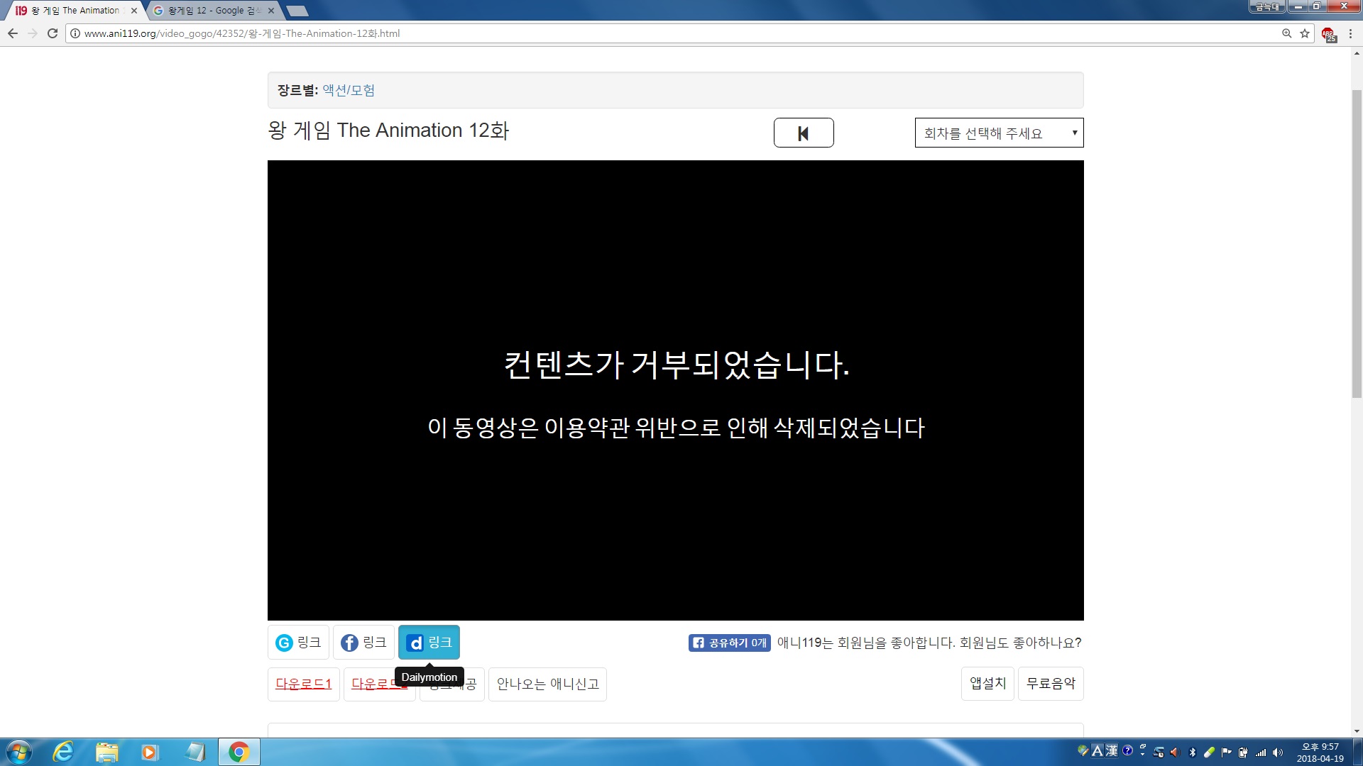Click the Facebook share button

click(x=729, y=643)
